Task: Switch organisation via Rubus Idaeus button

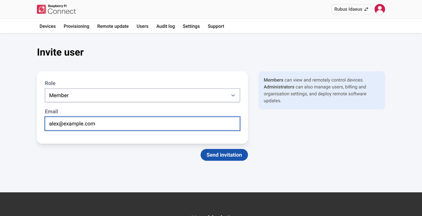Action: point(351,9)
